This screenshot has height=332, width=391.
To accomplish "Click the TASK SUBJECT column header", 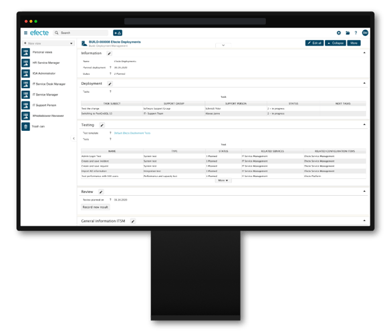I will (x=112, y=104).
